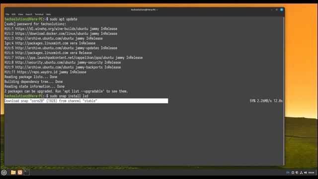
Task: Launch the orange Firefox icon in the panel
Action: click(20, 173)
